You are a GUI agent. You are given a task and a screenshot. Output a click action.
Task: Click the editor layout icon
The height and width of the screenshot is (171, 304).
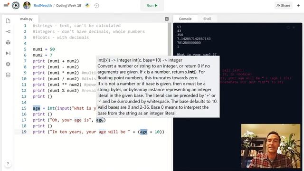click(167, 19)
